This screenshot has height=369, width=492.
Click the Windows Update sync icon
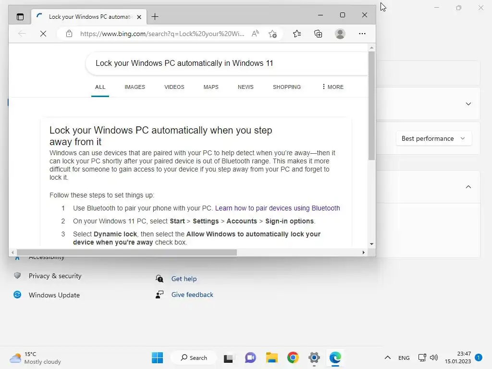[17, 295]
